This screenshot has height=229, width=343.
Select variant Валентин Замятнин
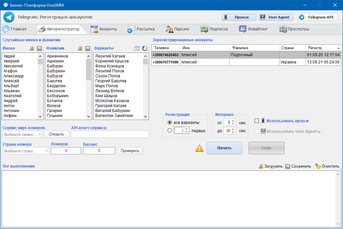(114, 116)
